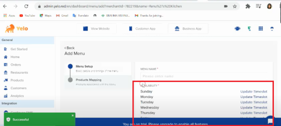Image resolution: width=281 pixels, height=126 pixels.
Task: Click the Analytics chart icon in sidebar
Action: point(5,96)
